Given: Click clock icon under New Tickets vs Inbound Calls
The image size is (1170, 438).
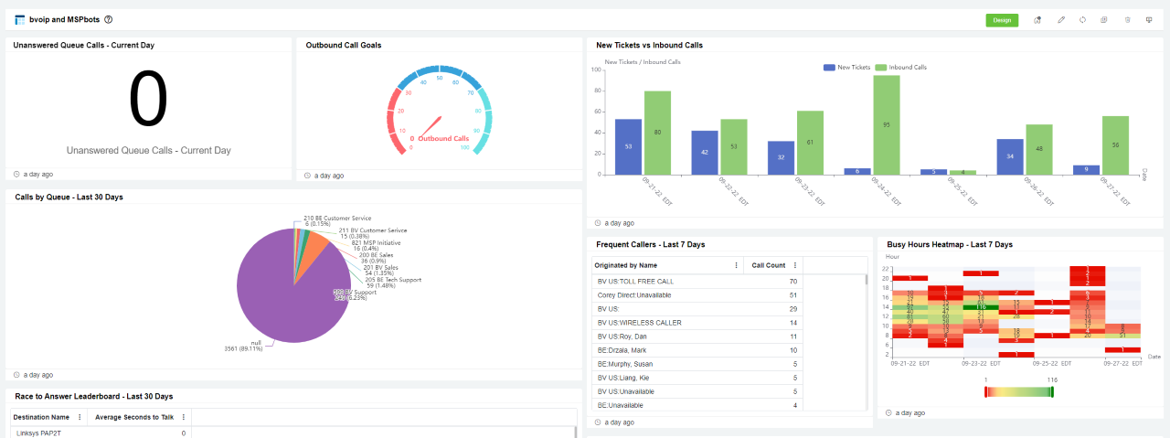Looking at the screenshot, I should tap(598, 222).
